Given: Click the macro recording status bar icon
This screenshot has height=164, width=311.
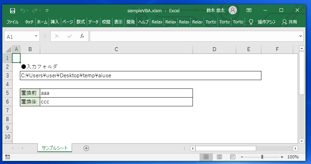Looking at the screenshot, I should coord(8,157).
